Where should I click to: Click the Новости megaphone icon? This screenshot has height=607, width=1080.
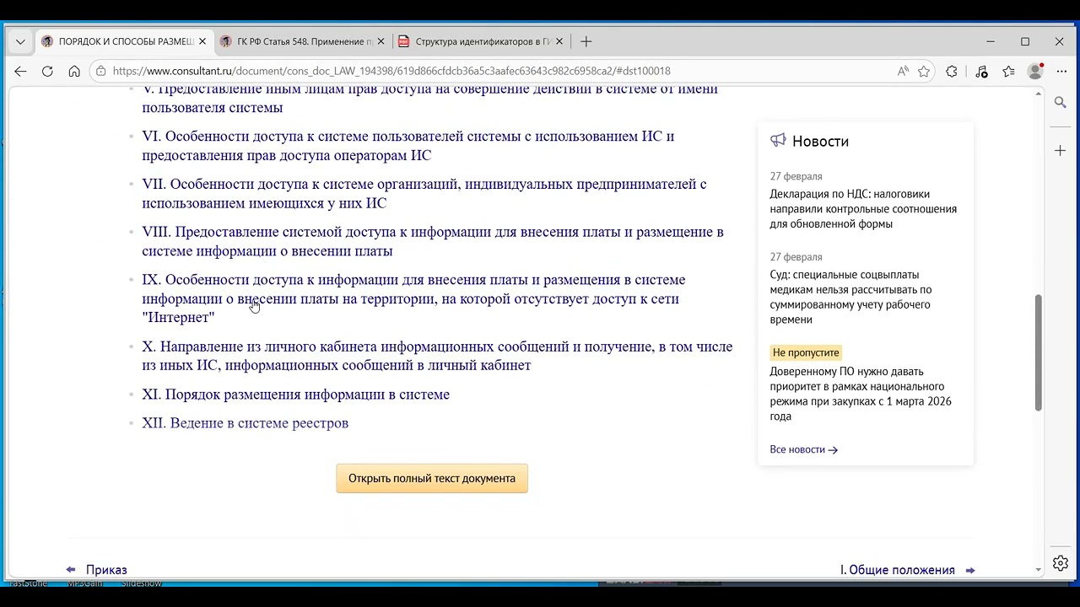(x=778, y=141)
